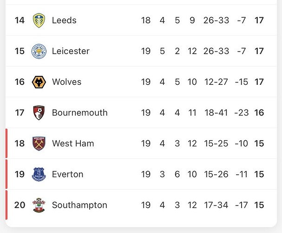This screenshot has height=233, width=282.
Task: Click the Leicester club crest icon
Action: click(39, 51)
